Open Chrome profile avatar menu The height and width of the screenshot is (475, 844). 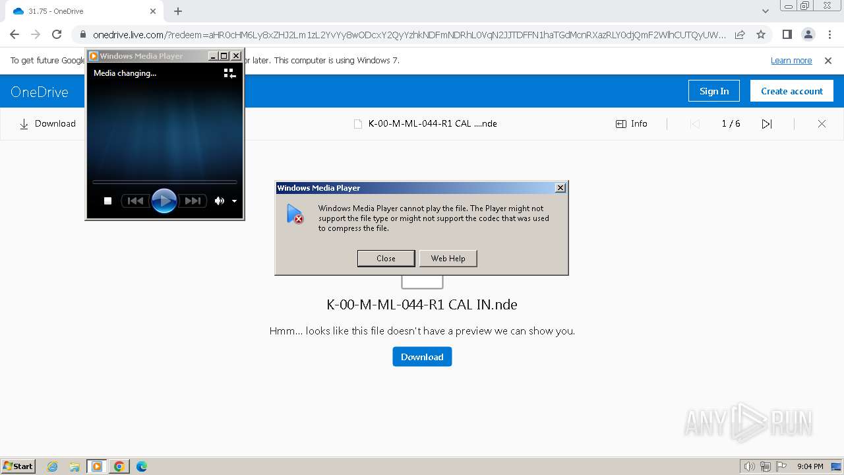point(808,34)
